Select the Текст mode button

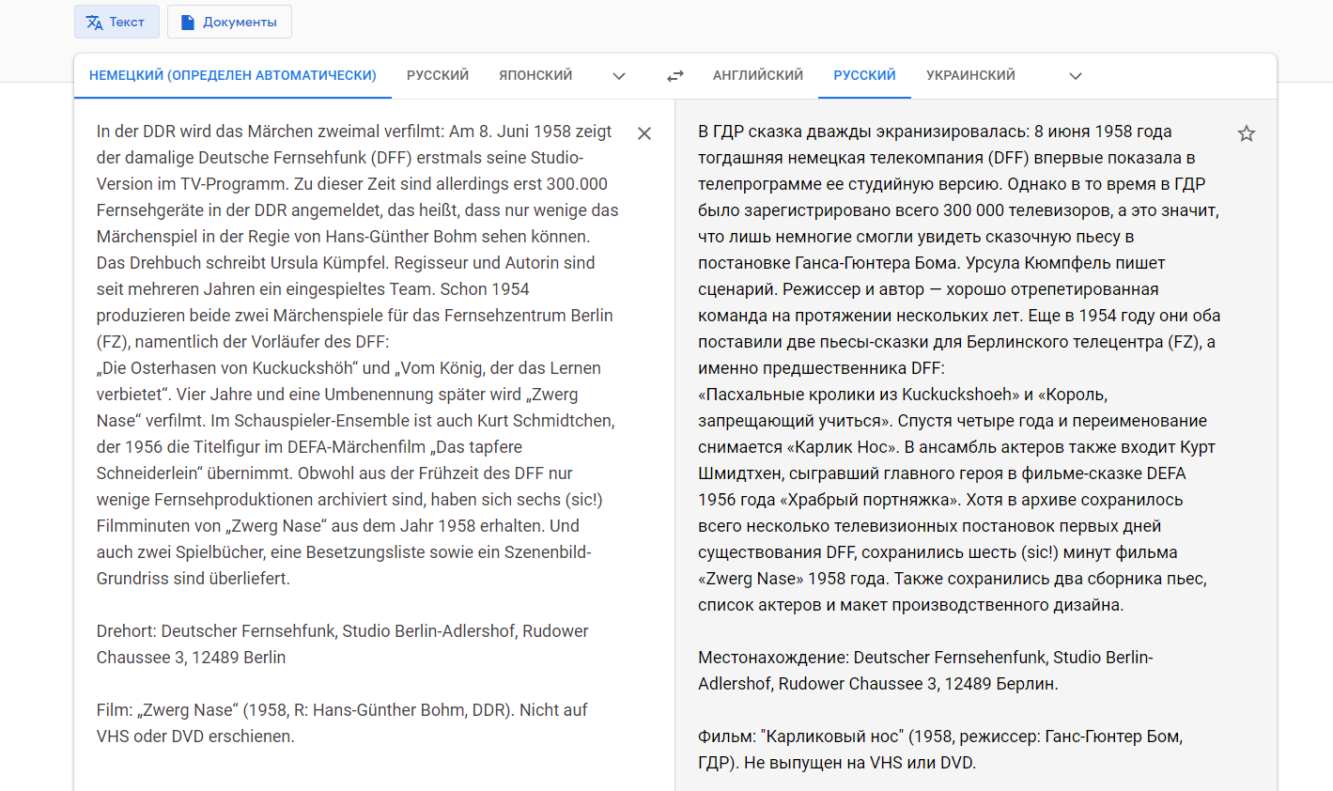tap(116, 22)
